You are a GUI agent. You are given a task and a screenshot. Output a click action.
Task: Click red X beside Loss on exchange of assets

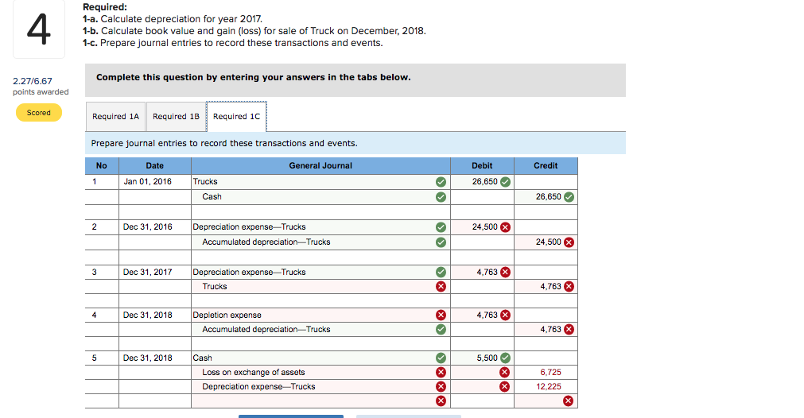pyautogui.click(x=441, y=373)
